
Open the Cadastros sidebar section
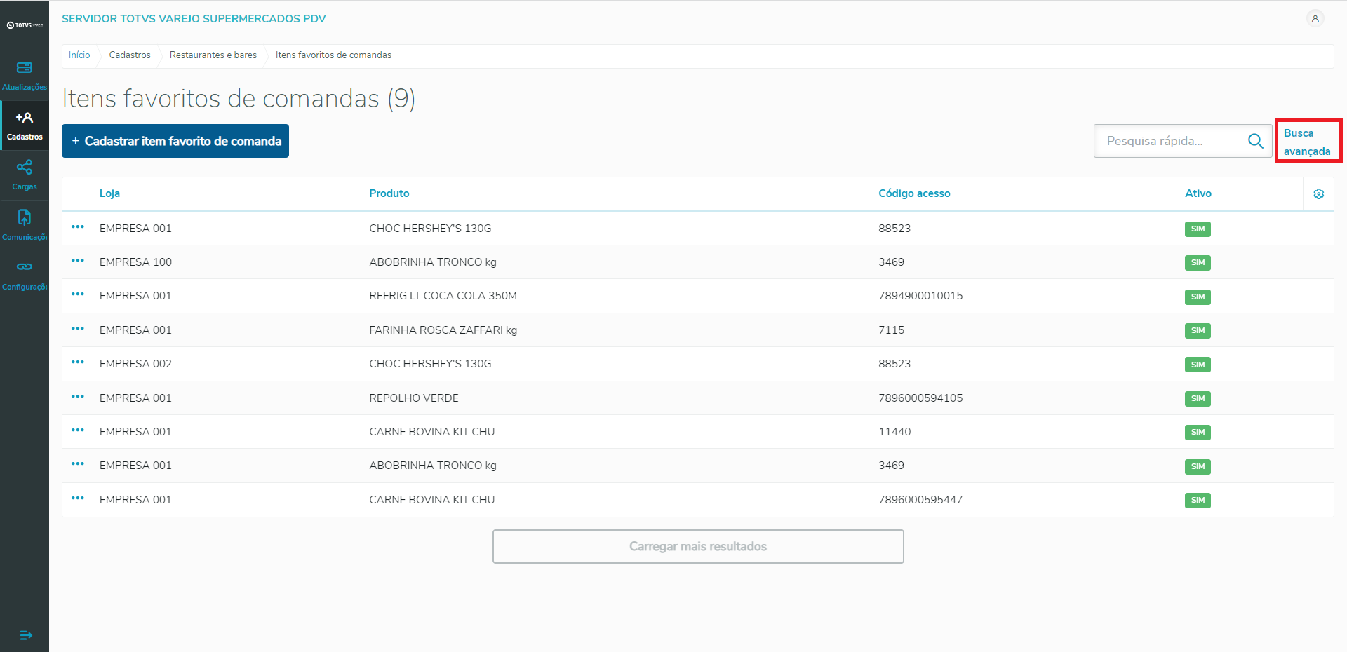25,125
